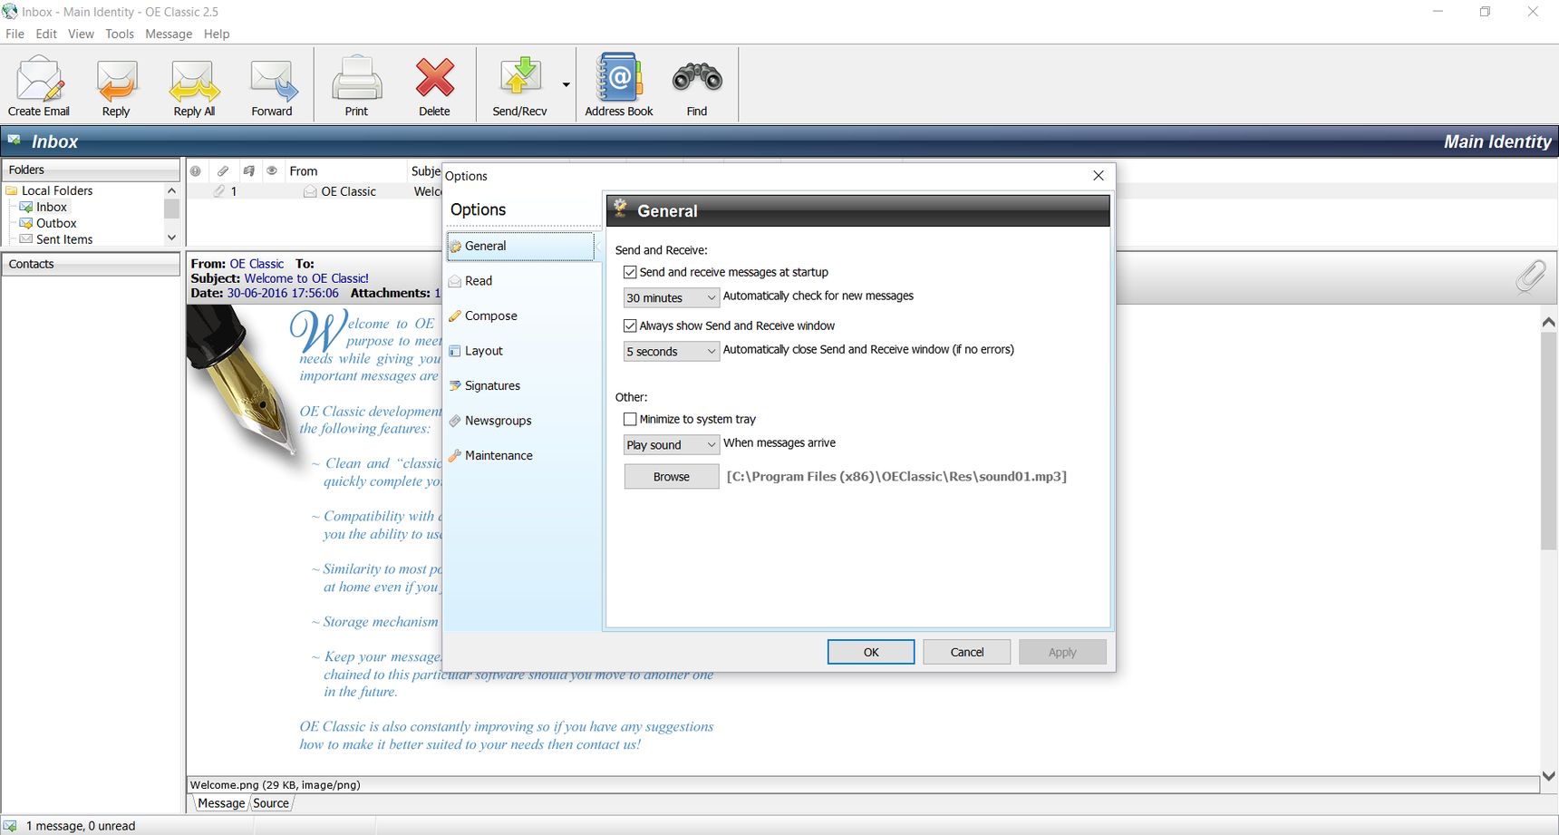Viewport: 1559px width, 835px height.
Task: Select Newsgroups in Options sidebar
Action: 521,421
